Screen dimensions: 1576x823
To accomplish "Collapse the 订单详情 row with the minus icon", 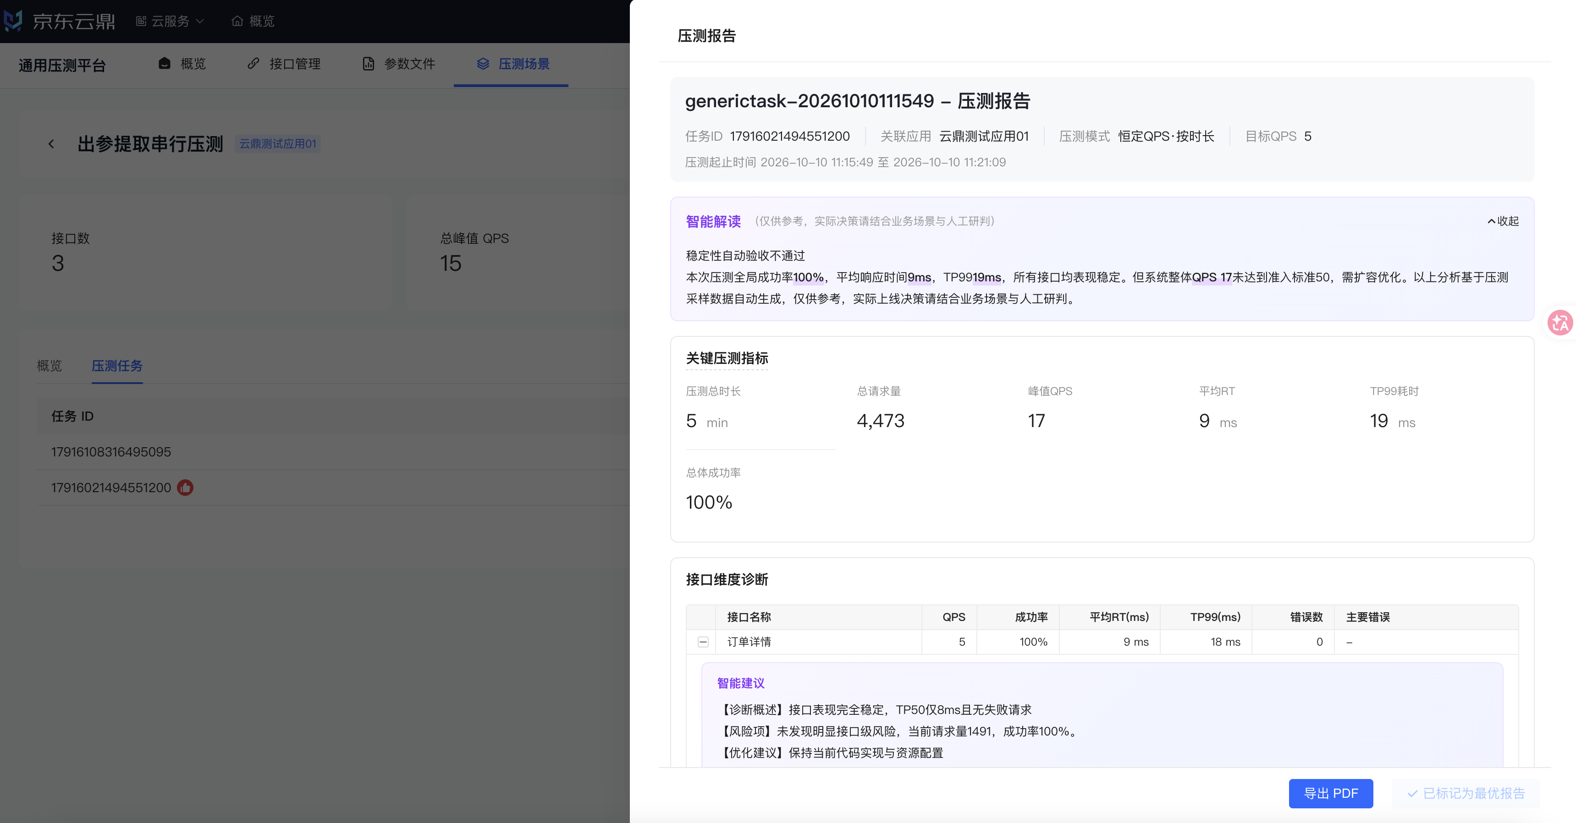I will (x=703, y=642).
